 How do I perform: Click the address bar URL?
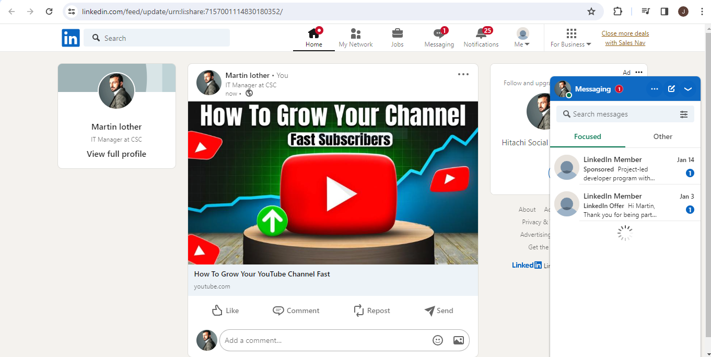(x=182, y=11)
